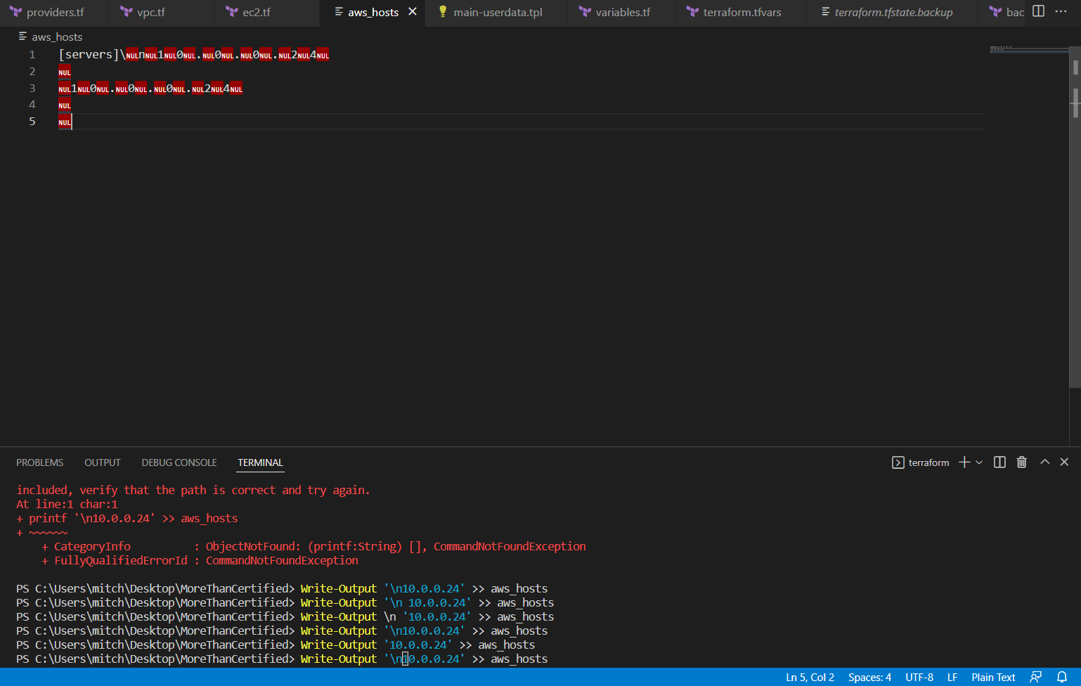The image size is (1081, 686).
Task: Open the ec2.tf editor tab
Action: 256,13
